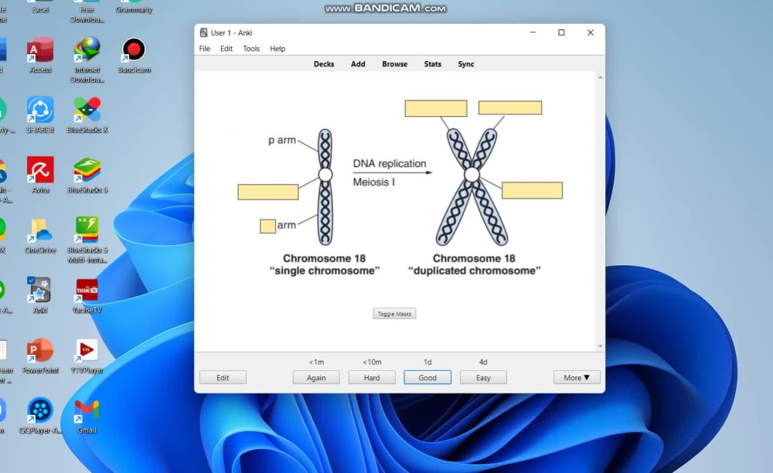Viewport: 773px width, 473px height.
Task: Click the '4d' interval label
Action: click(483, 362)
